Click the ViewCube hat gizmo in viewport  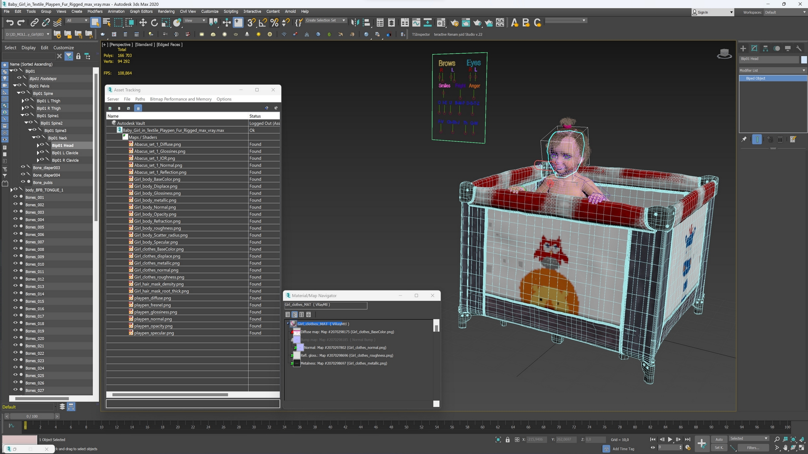coord(724,54)
